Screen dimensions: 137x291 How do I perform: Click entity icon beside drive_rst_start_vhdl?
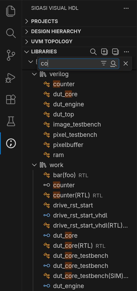47,215
